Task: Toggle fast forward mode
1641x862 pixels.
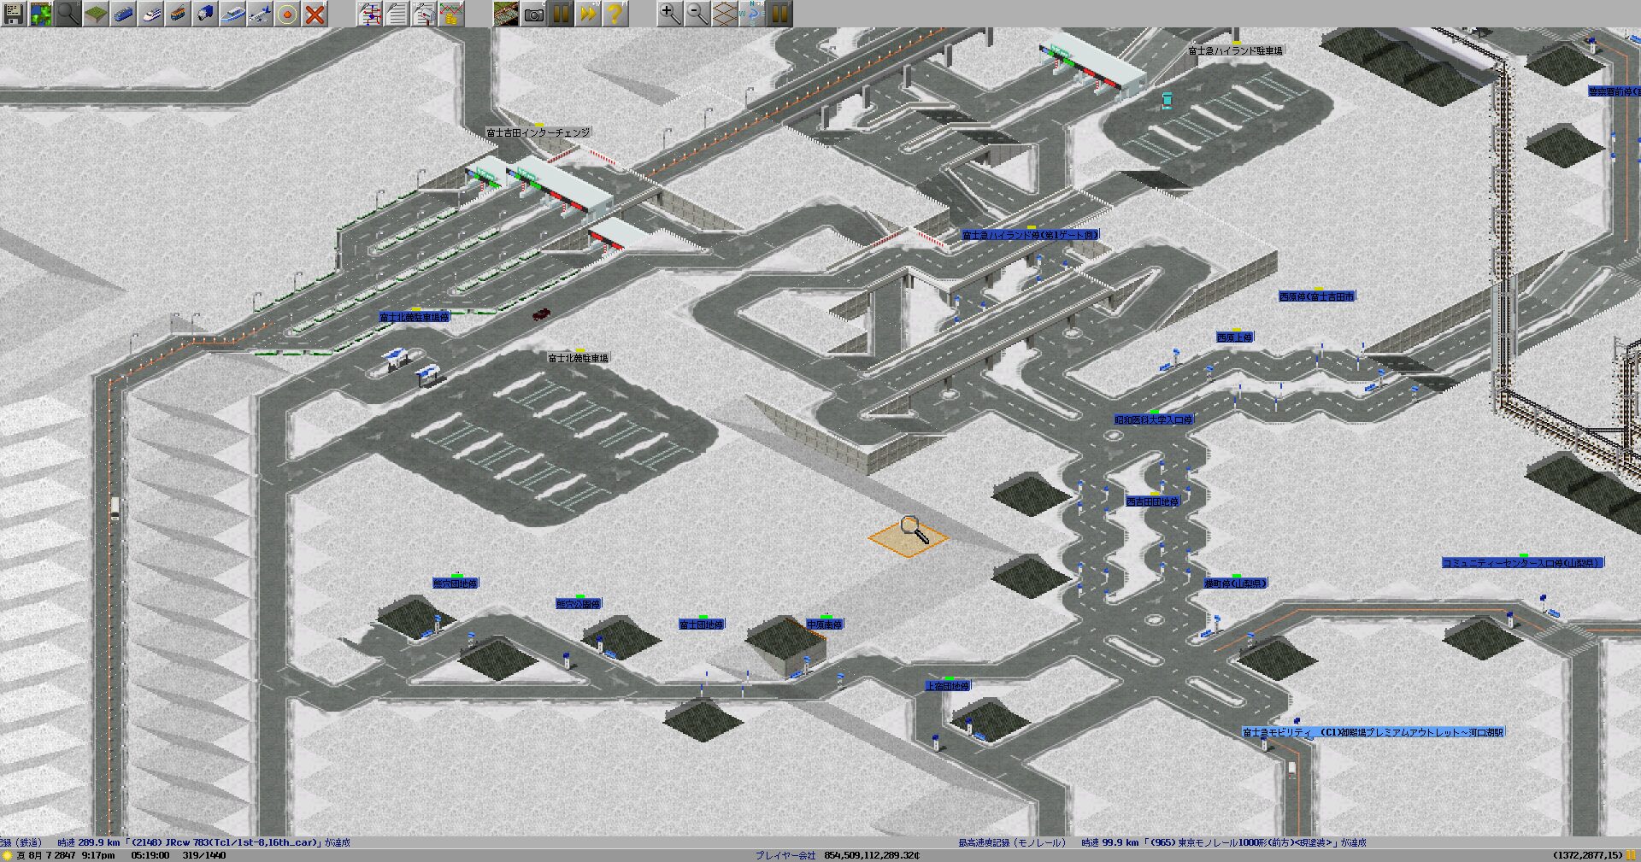Action: (x=587, y=13)
